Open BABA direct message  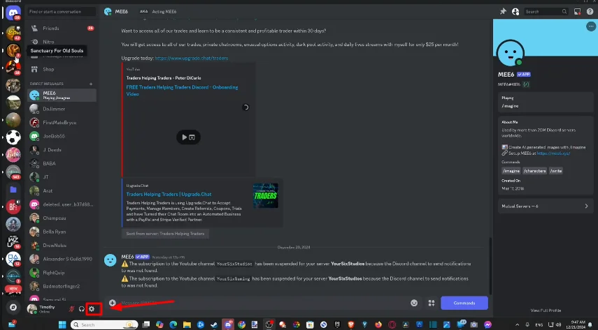coord(62,164)
